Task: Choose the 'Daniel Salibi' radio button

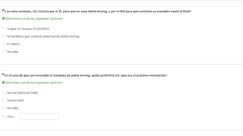Action: point(4,100)
